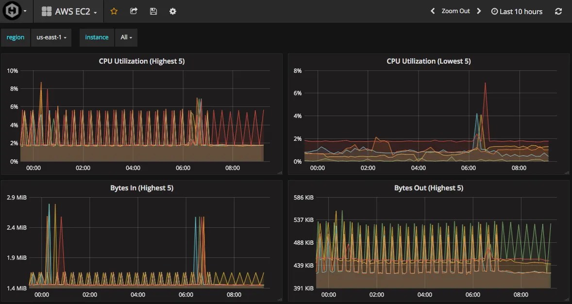
Task: Open the time picker clock icon
Action: [494, 11]
